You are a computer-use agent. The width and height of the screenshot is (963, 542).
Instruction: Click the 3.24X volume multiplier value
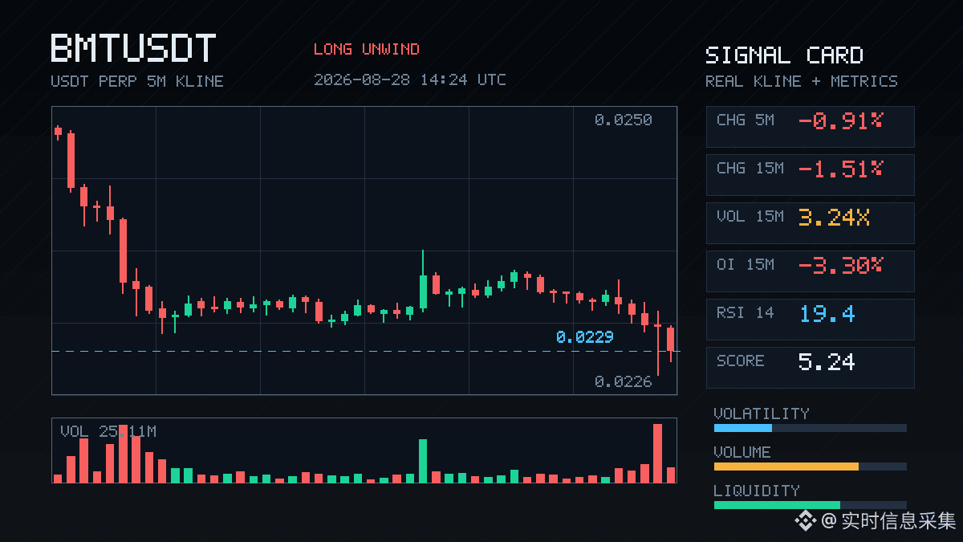[x=834, y=218]
